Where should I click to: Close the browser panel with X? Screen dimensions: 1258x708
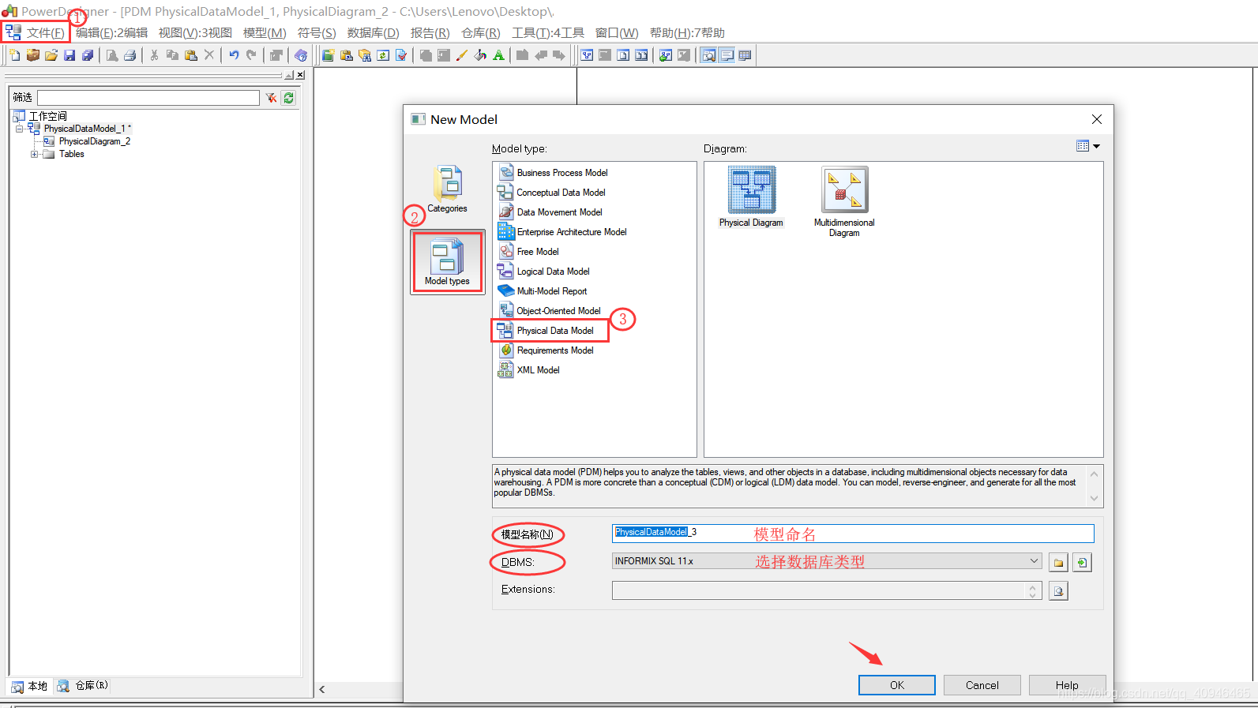pos(300,75)
